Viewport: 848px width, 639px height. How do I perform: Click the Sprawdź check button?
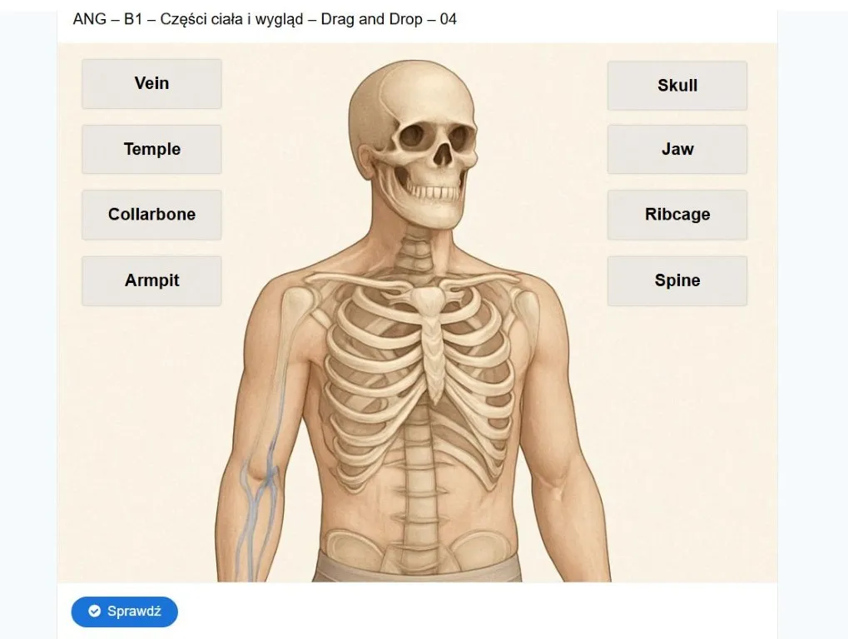(x=124, y=612)
